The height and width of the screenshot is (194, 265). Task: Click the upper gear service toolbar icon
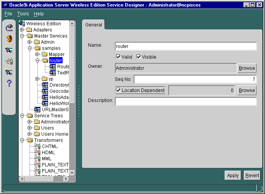pos(9,50)
